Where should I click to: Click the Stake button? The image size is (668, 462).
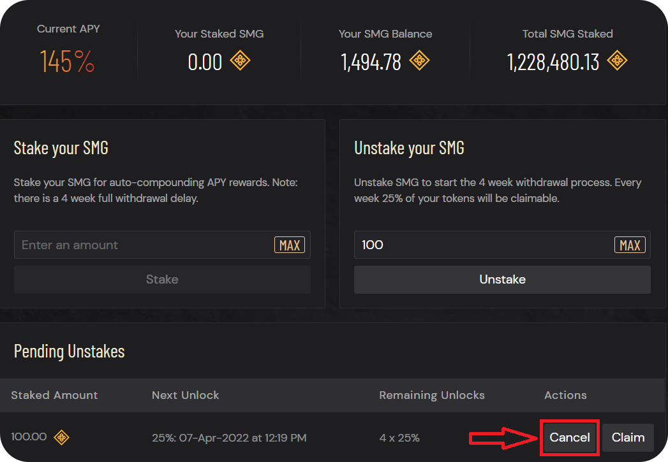[162, 280]
